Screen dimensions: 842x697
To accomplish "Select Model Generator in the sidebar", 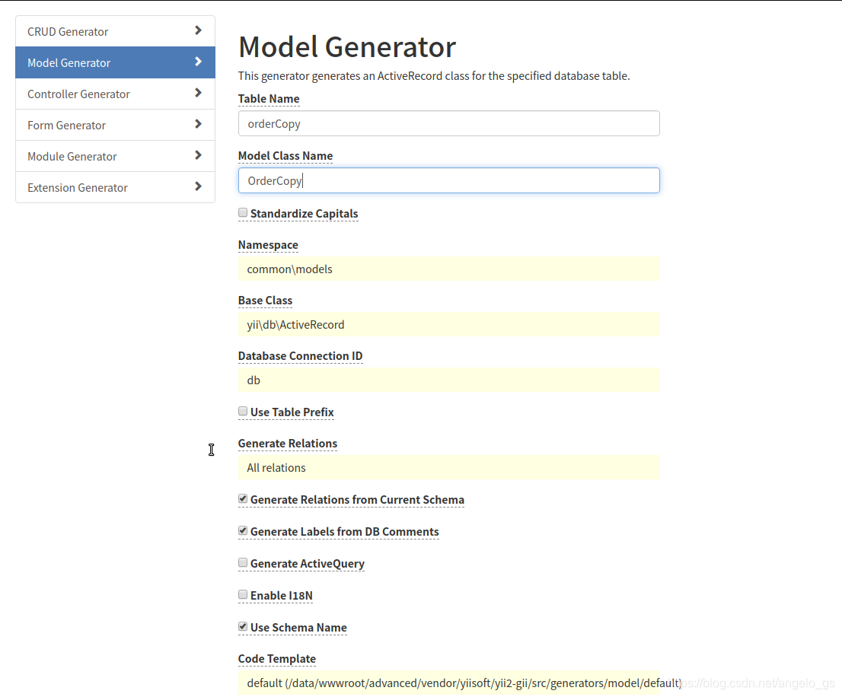I will (115, 62).
